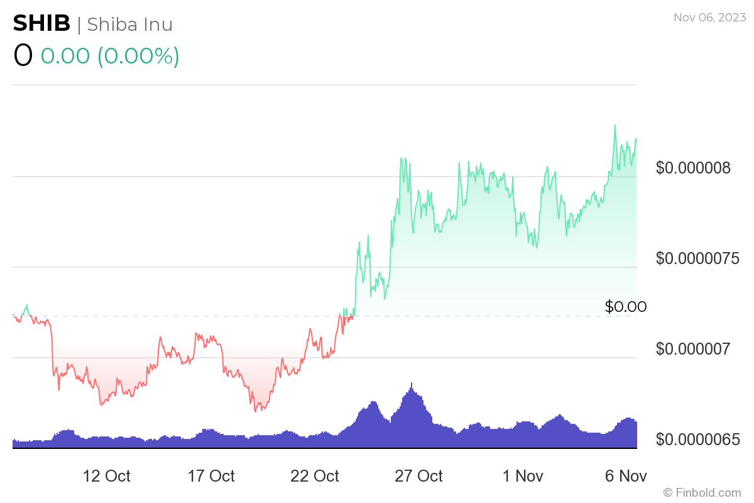Click the Nov 06, 2023 date label

tap(710, 18)
